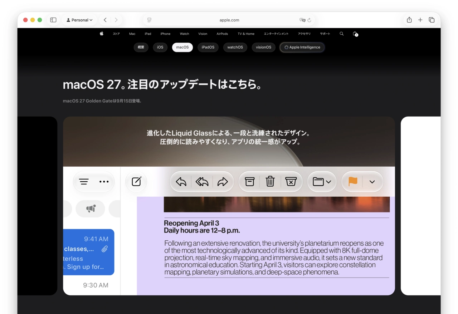
Task: Switch to the watchOS tab
Action: coord(235,47)
